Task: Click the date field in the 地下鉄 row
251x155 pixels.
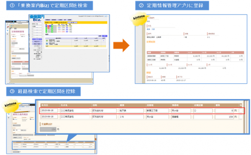Action: pos(49,110)
